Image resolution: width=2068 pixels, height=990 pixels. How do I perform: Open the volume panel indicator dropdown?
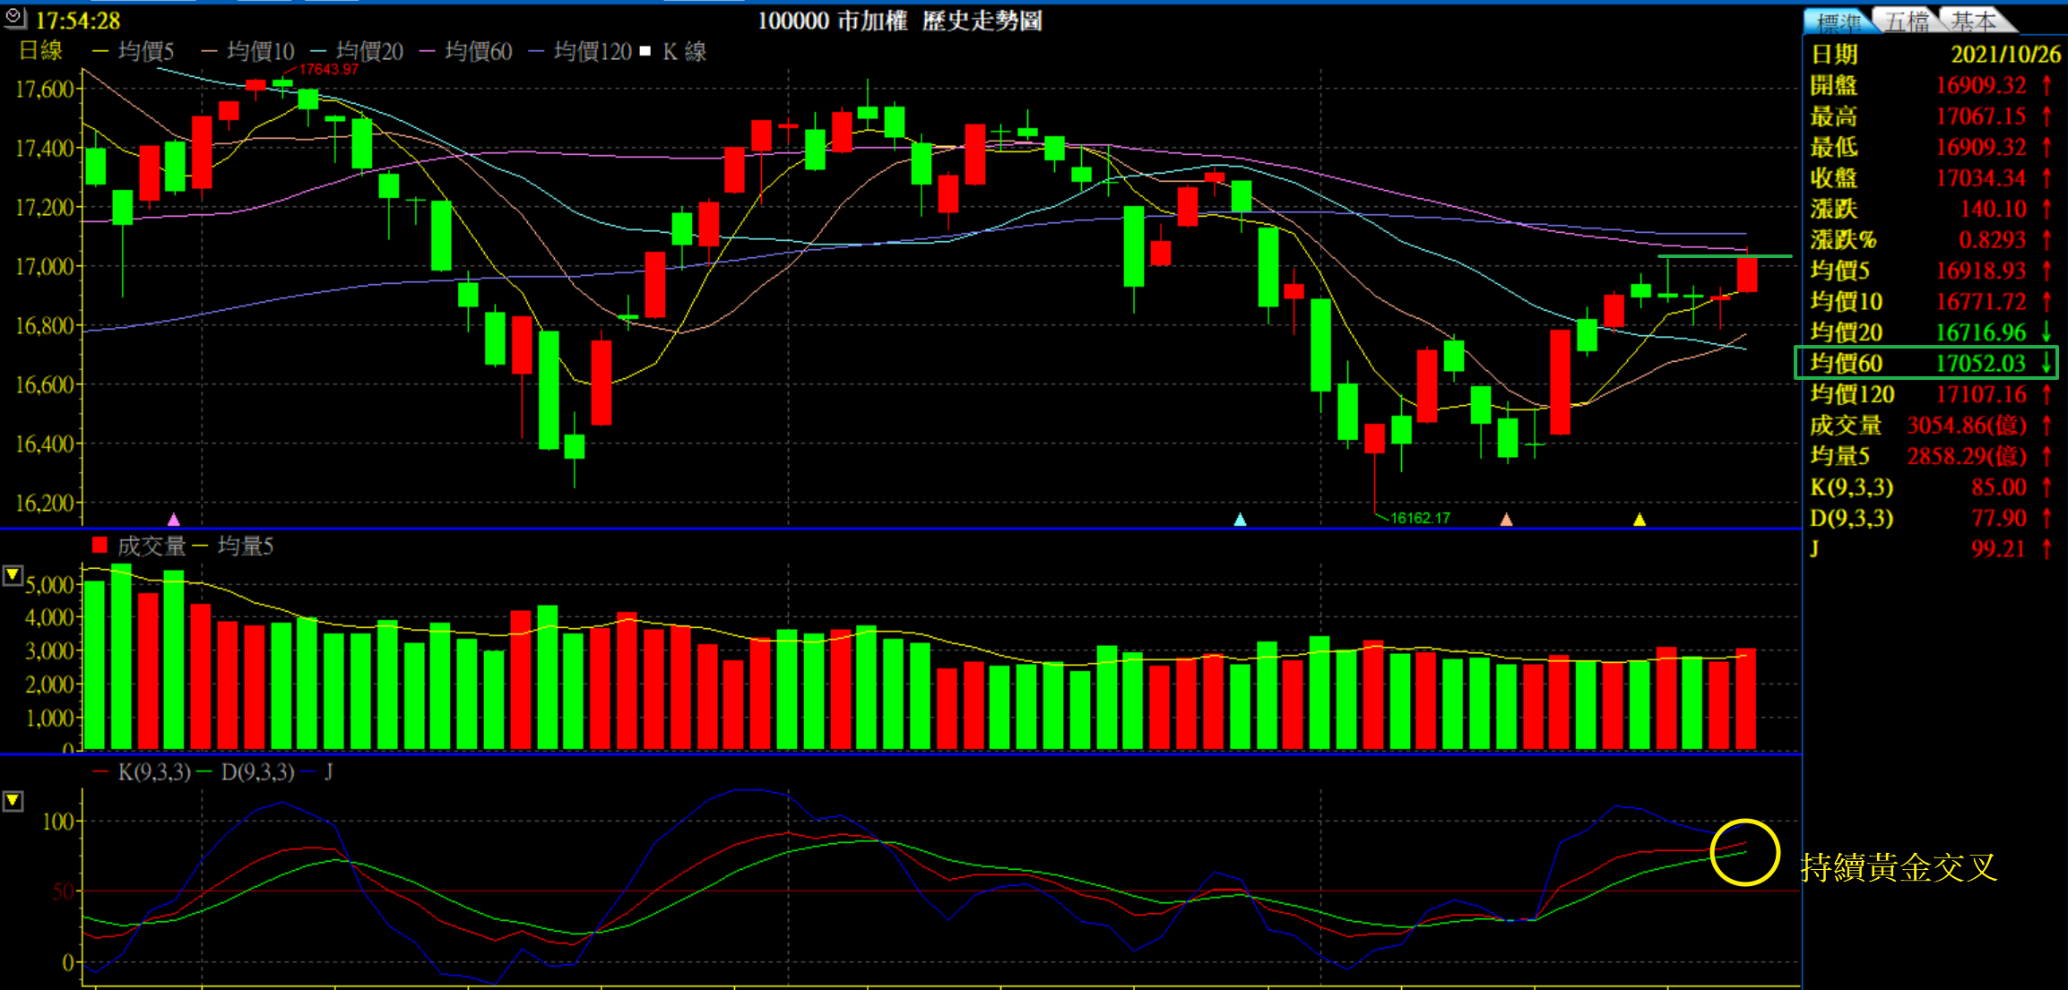pos(13,575)
